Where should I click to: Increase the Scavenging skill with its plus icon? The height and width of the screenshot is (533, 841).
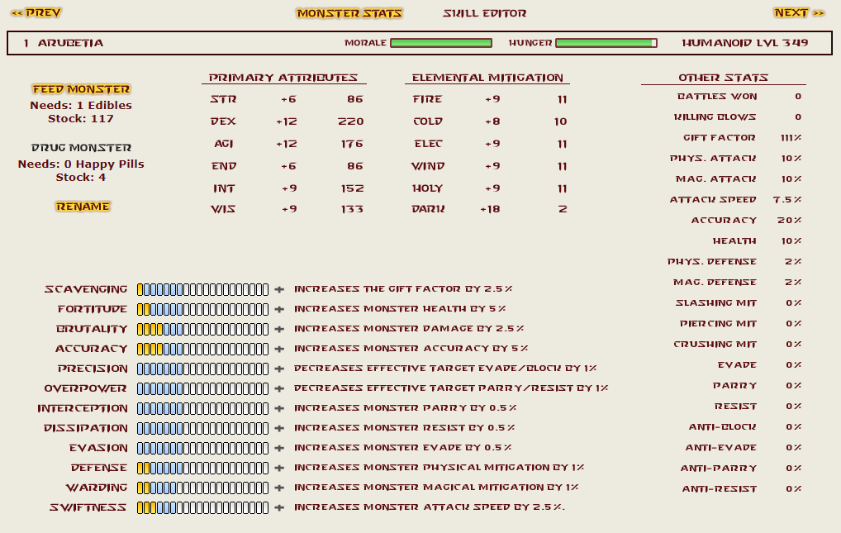[x=279, y=289]
